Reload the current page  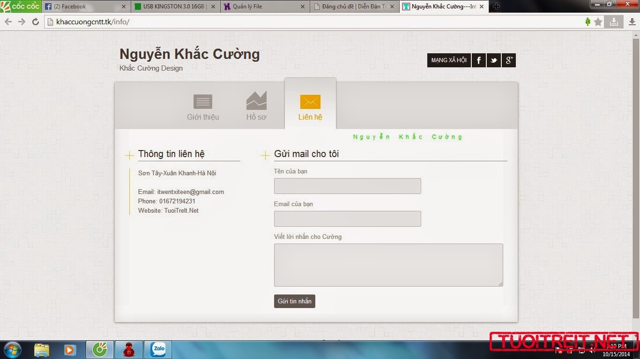coord(36,22)
